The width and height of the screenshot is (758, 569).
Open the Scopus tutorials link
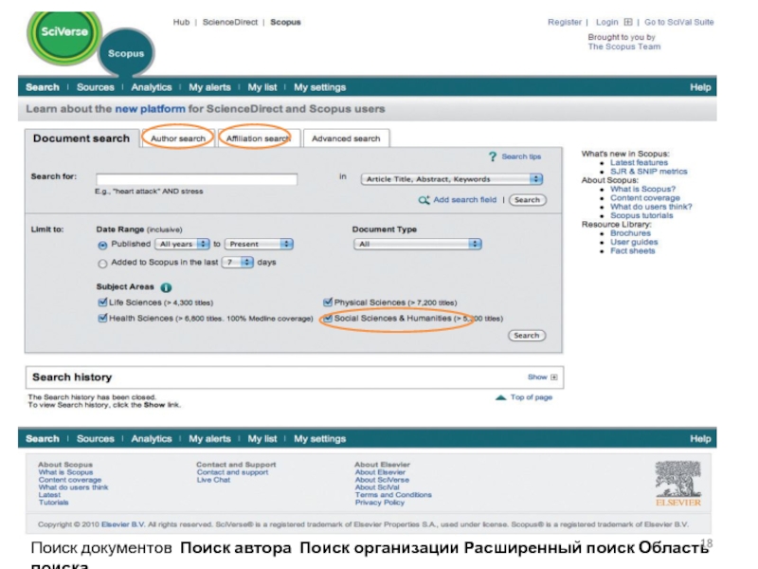(x=641, y=215)
